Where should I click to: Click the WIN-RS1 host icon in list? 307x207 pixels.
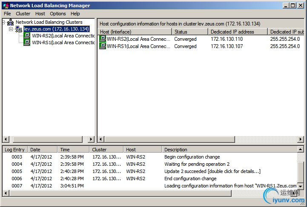(103, 46)
